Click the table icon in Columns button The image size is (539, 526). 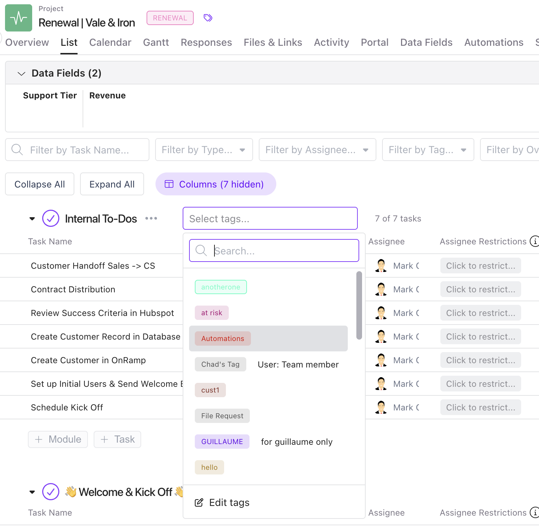[169, 184]
